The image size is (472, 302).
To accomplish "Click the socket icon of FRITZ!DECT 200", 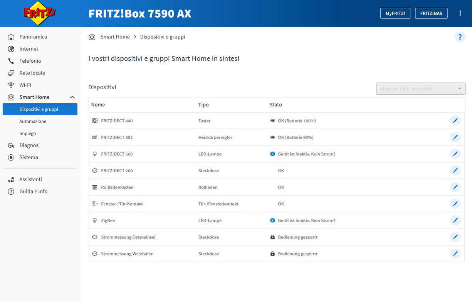I will pyautogui.click(x=95, y=170).
